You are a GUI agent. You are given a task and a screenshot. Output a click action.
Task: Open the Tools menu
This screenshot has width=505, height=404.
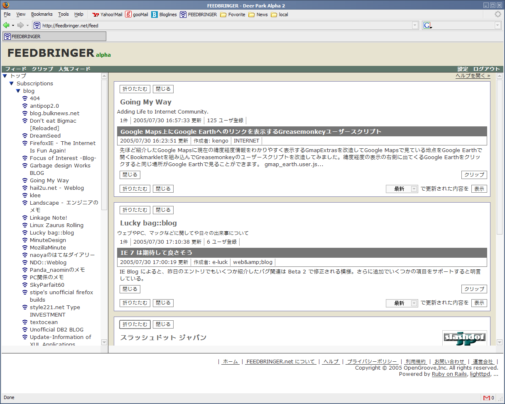click(x=64, y=15)
